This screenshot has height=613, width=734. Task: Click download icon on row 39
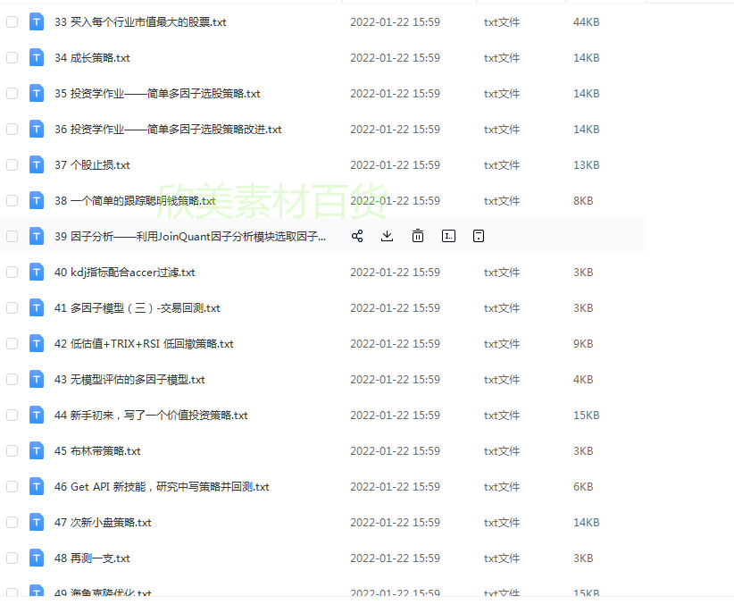pyautogui.click(x=388, y=236)
